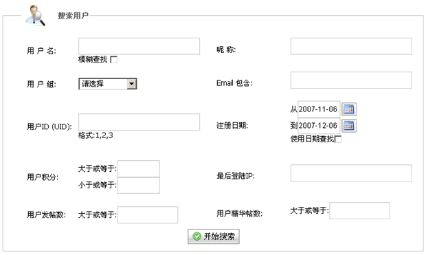
Task: Click the 用户ID (UID) input field
Action: pos(139,122)
